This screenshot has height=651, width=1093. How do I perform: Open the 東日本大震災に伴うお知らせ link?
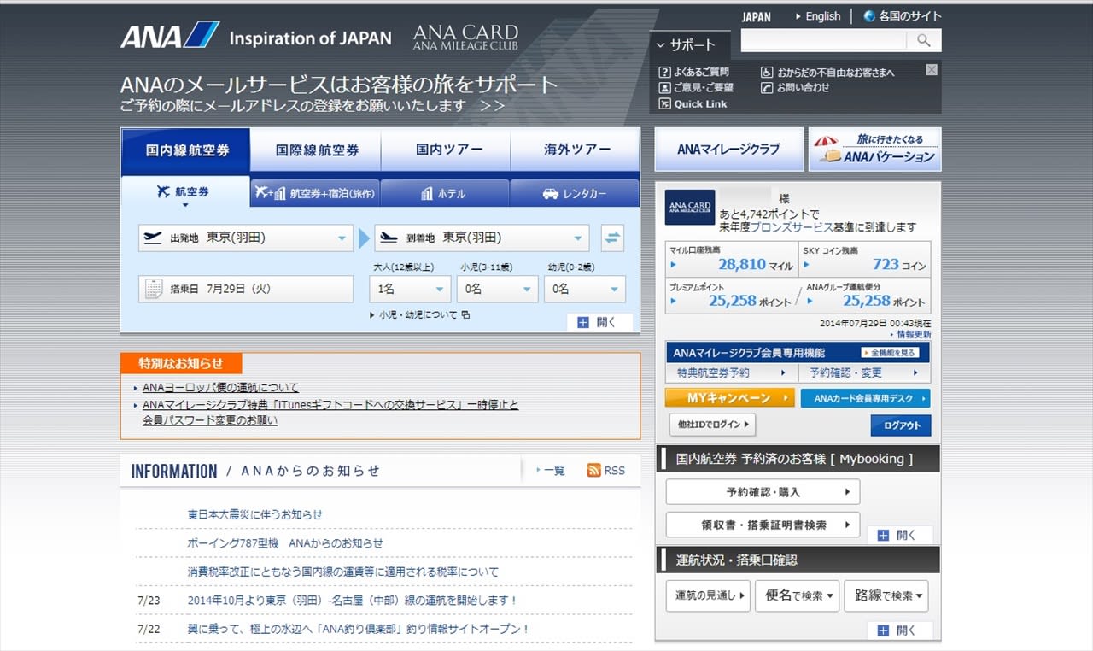(255, 514)
